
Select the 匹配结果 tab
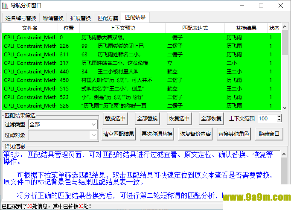(x=135, y=17)
